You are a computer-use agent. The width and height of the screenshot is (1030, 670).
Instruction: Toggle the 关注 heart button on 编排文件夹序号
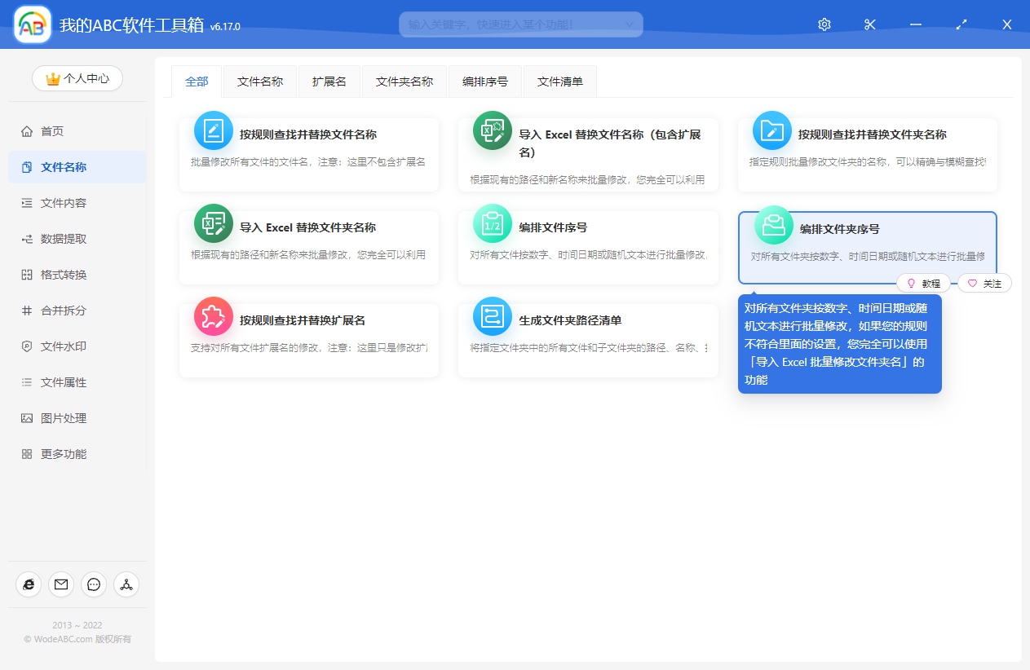pyautogui.click(x=984, y=283)
